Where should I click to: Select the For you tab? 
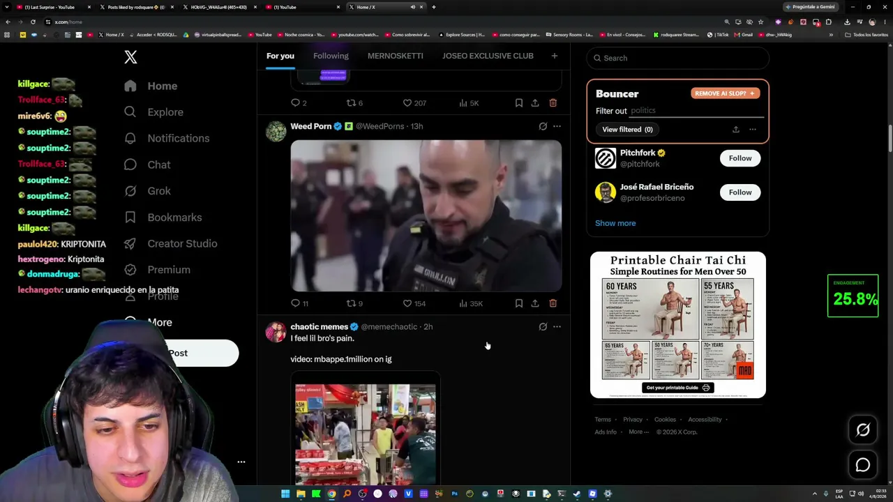point(280,56)
